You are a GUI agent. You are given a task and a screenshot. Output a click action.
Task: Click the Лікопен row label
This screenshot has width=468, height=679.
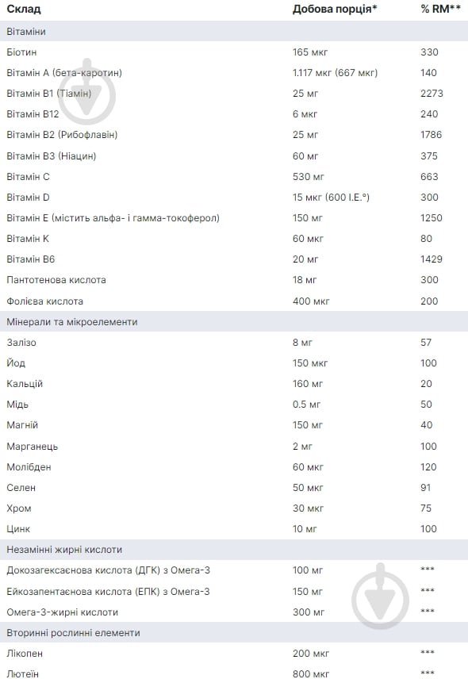coord(25,654)
